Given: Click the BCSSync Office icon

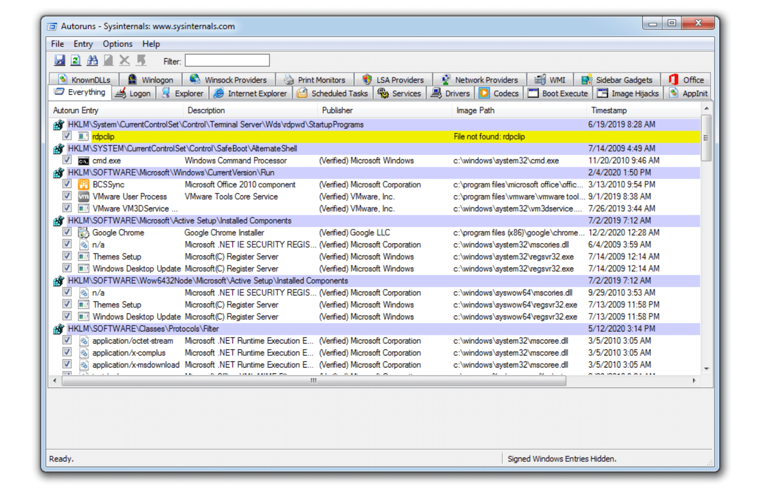Looking at the screenshot, I should [83, 185].
